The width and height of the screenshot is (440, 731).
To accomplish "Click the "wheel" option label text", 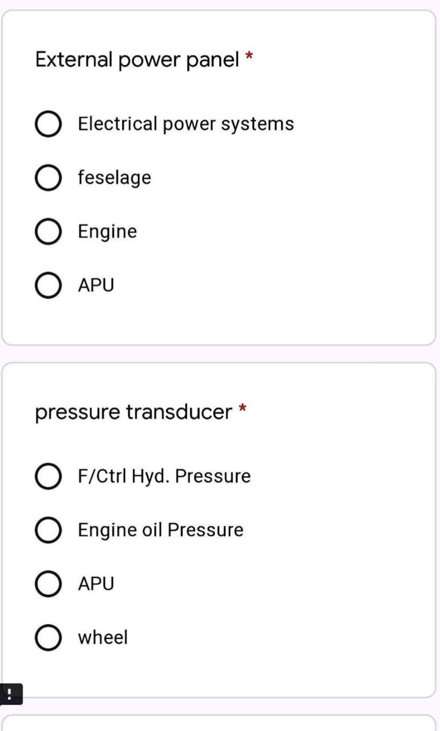I will point(103,637).
